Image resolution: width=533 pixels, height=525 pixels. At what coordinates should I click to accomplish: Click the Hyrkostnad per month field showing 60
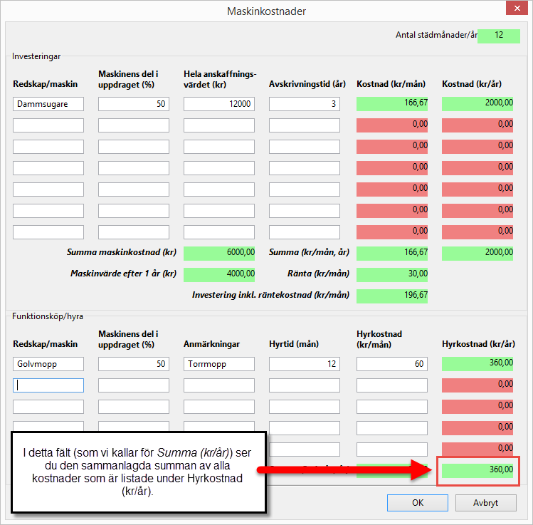click(391, 364)
